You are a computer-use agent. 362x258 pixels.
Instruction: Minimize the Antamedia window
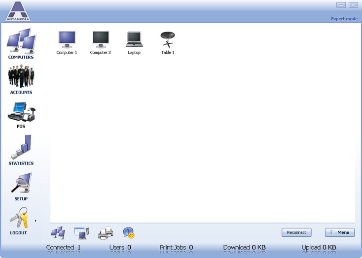point(341,5)
